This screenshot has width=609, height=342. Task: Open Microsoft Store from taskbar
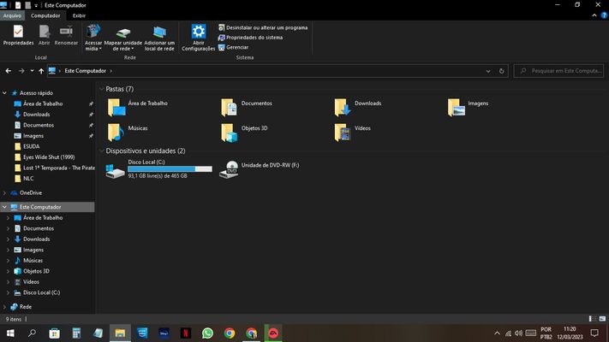tap(54, 333)
